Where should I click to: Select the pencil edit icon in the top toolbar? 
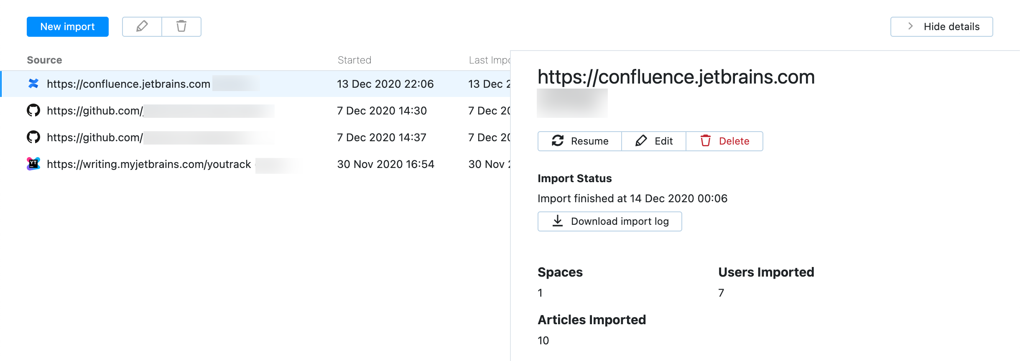(142, 26)
